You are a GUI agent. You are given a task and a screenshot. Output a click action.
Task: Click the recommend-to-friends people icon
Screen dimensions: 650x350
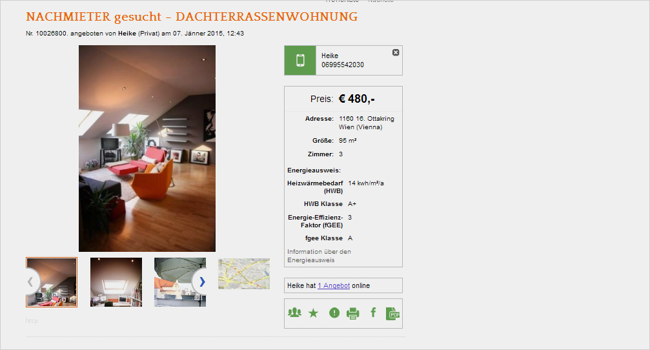(294, 313)
